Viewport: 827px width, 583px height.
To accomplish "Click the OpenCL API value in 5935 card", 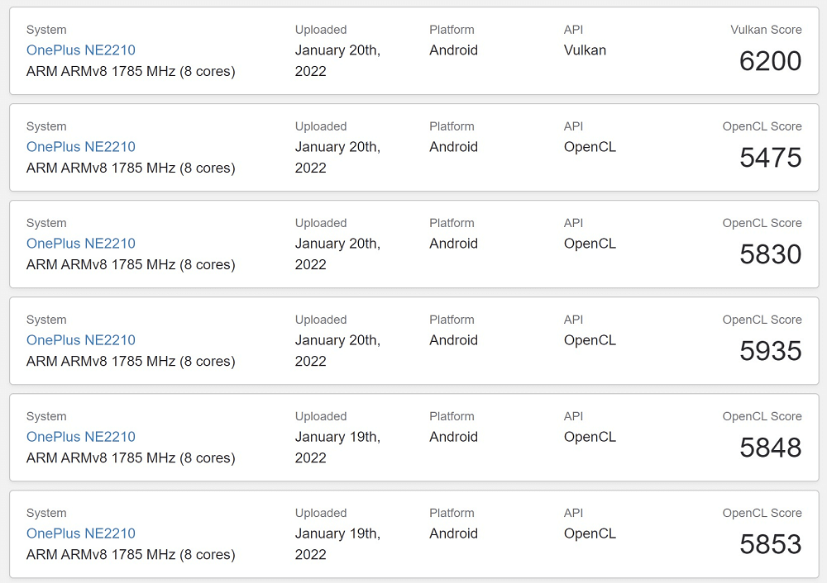I will click(590, 340).
